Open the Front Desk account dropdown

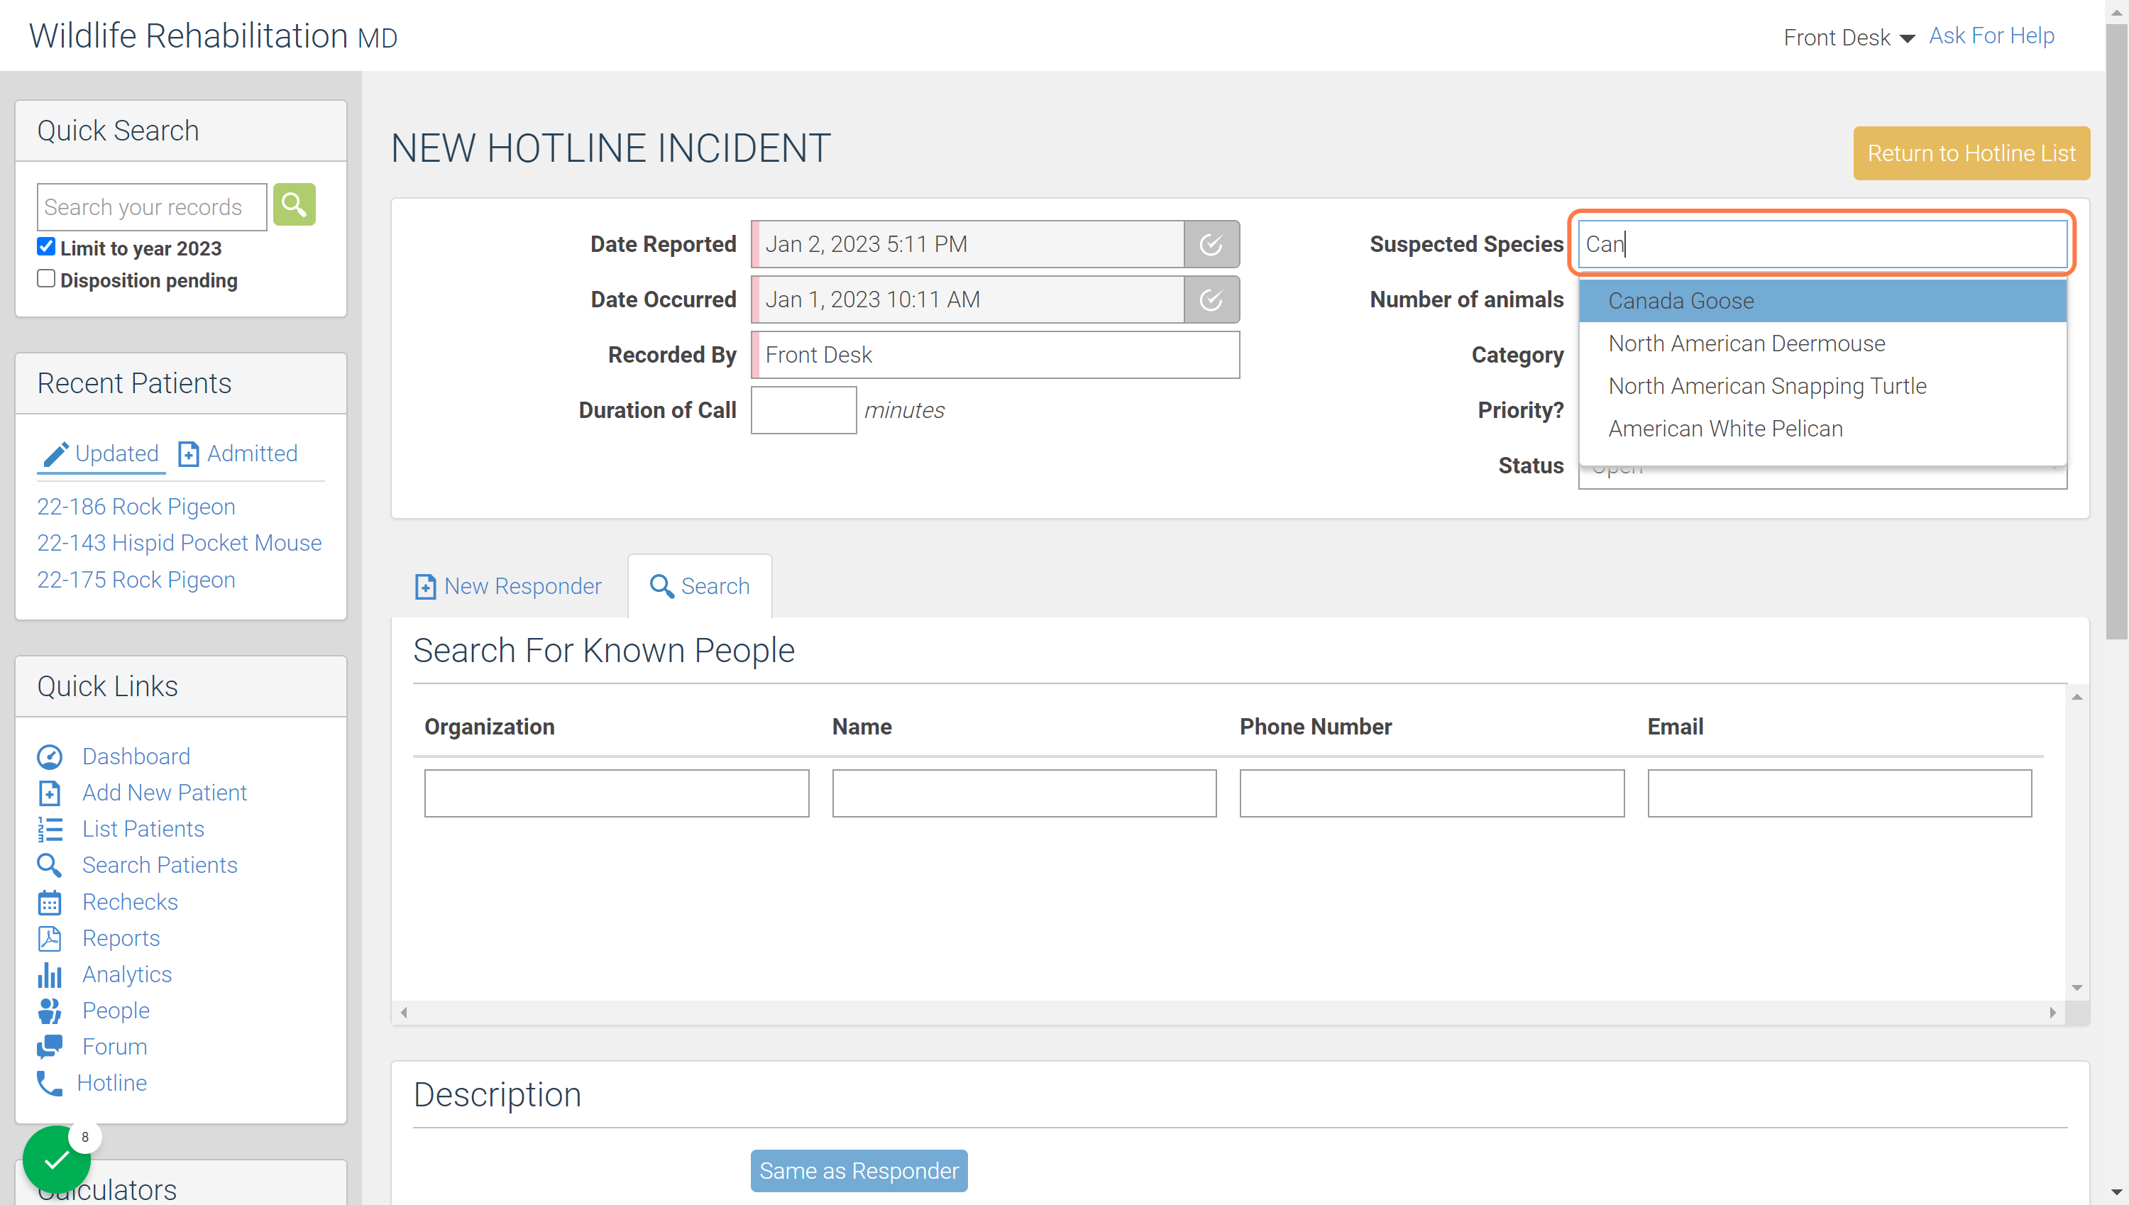(1848, 37)
